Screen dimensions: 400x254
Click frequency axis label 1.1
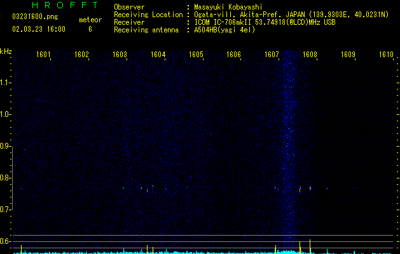[5, 83]
